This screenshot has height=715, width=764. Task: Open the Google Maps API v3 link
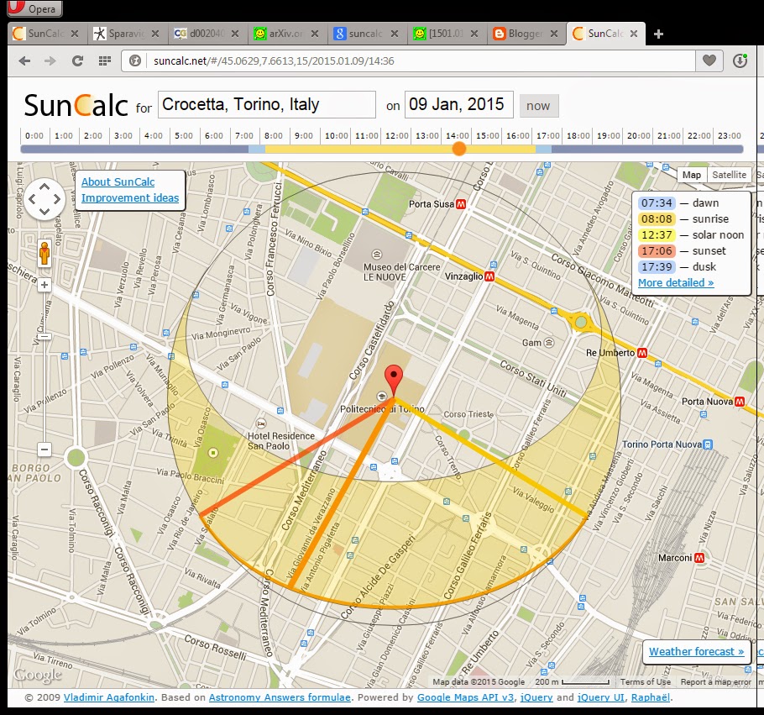tap(465, 697)
